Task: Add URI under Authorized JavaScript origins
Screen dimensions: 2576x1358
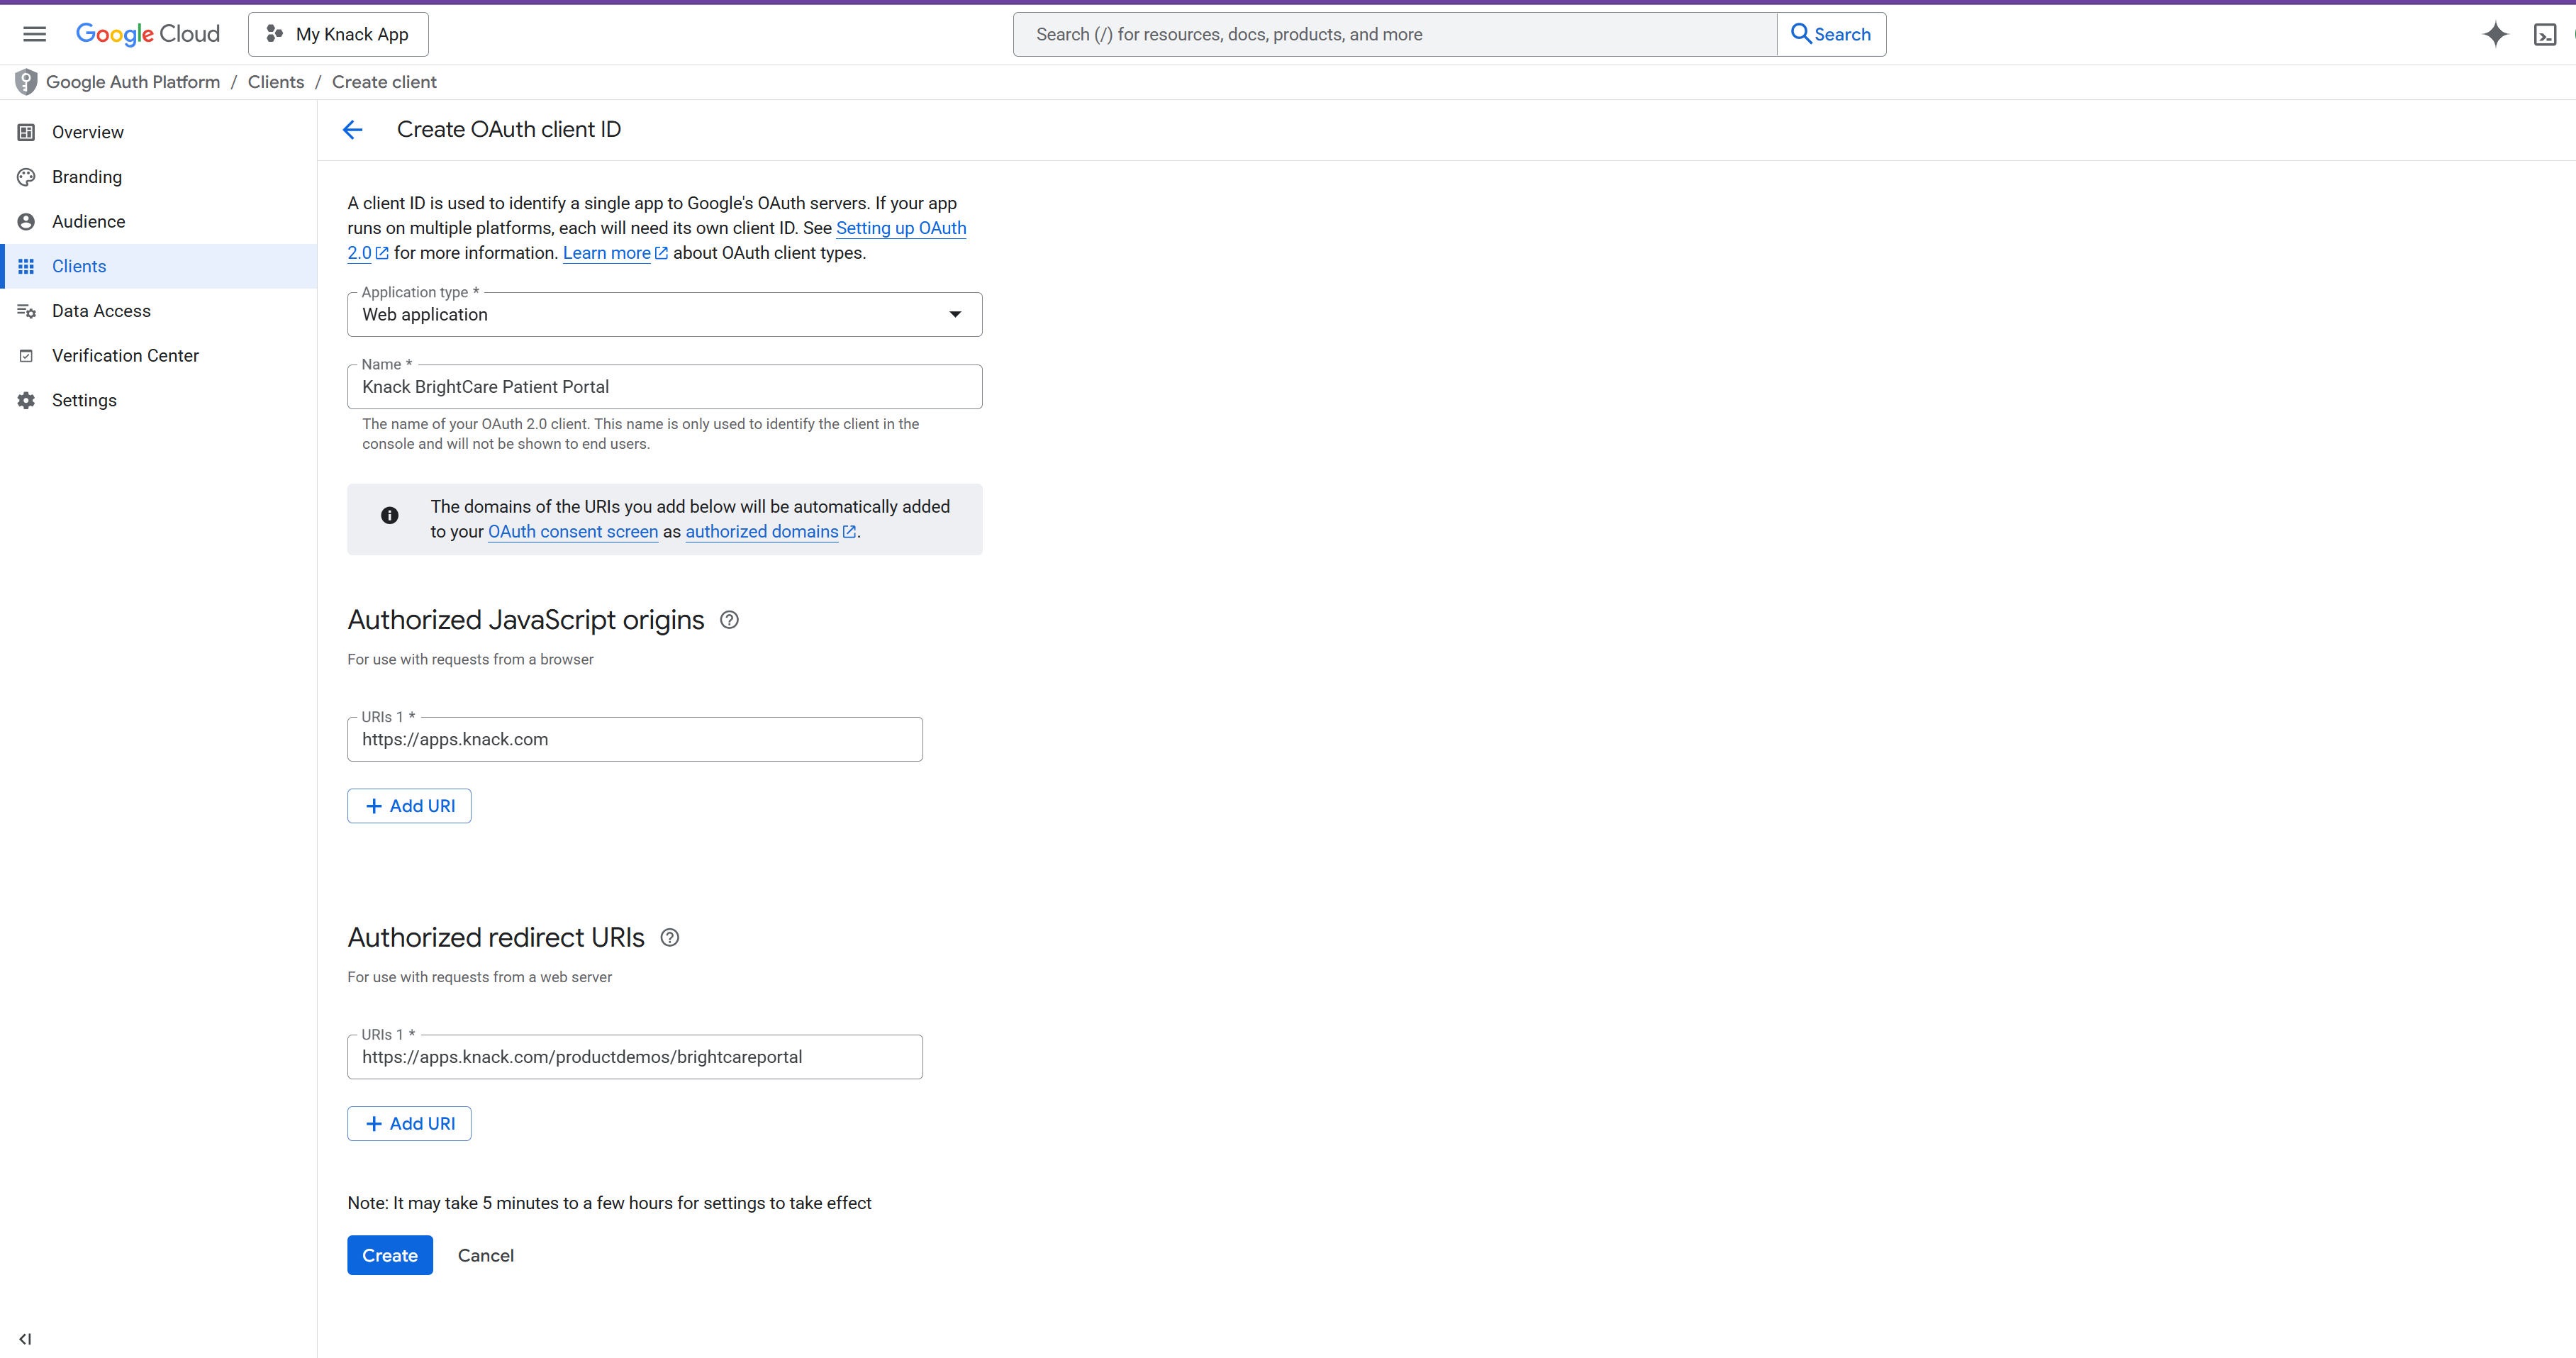Action: point(409,806)
